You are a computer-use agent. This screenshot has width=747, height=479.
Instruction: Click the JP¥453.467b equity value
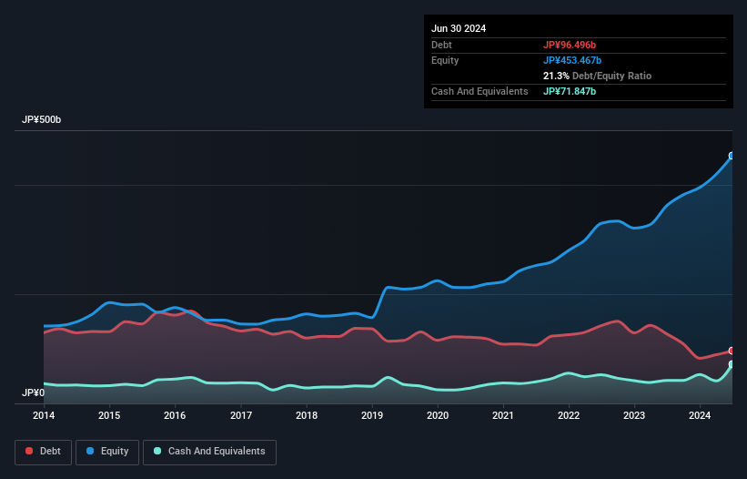point(572,60)
